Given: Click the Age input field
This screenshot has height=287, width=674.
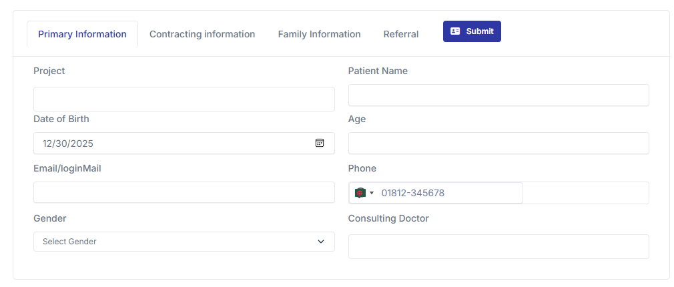Looking at the screenshot, I should pyautogui.click(x=498, y=143).
